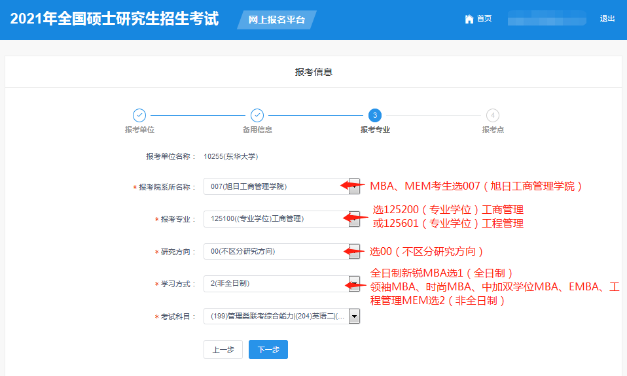Screen dimensions: 627x376
Task: Select the 报考专业 step label
Action: (375, 129)
